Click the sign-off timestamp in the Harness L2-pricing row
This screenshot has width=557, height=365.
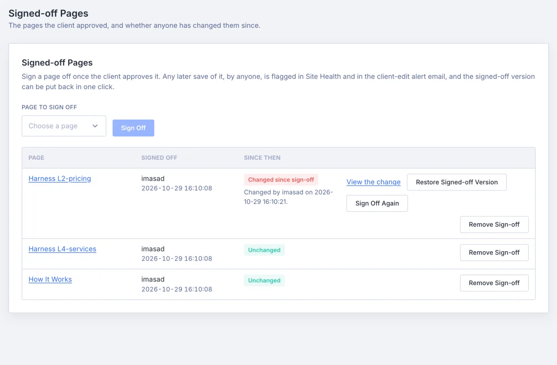(x=177, y=188)
